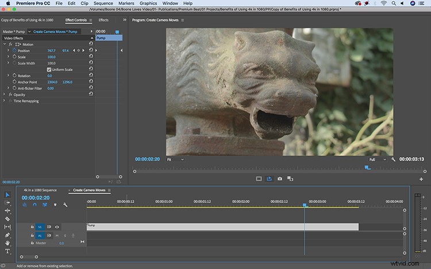Click the program monitor playhead
Image resolution: width=431 pixels, height=269 pixels.
(x=367, y=167)
